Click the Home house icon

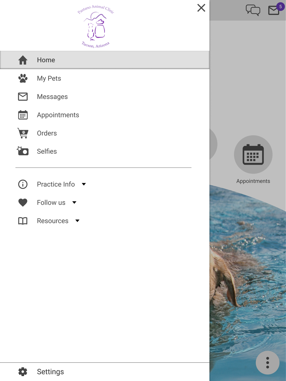click(23, 60)
